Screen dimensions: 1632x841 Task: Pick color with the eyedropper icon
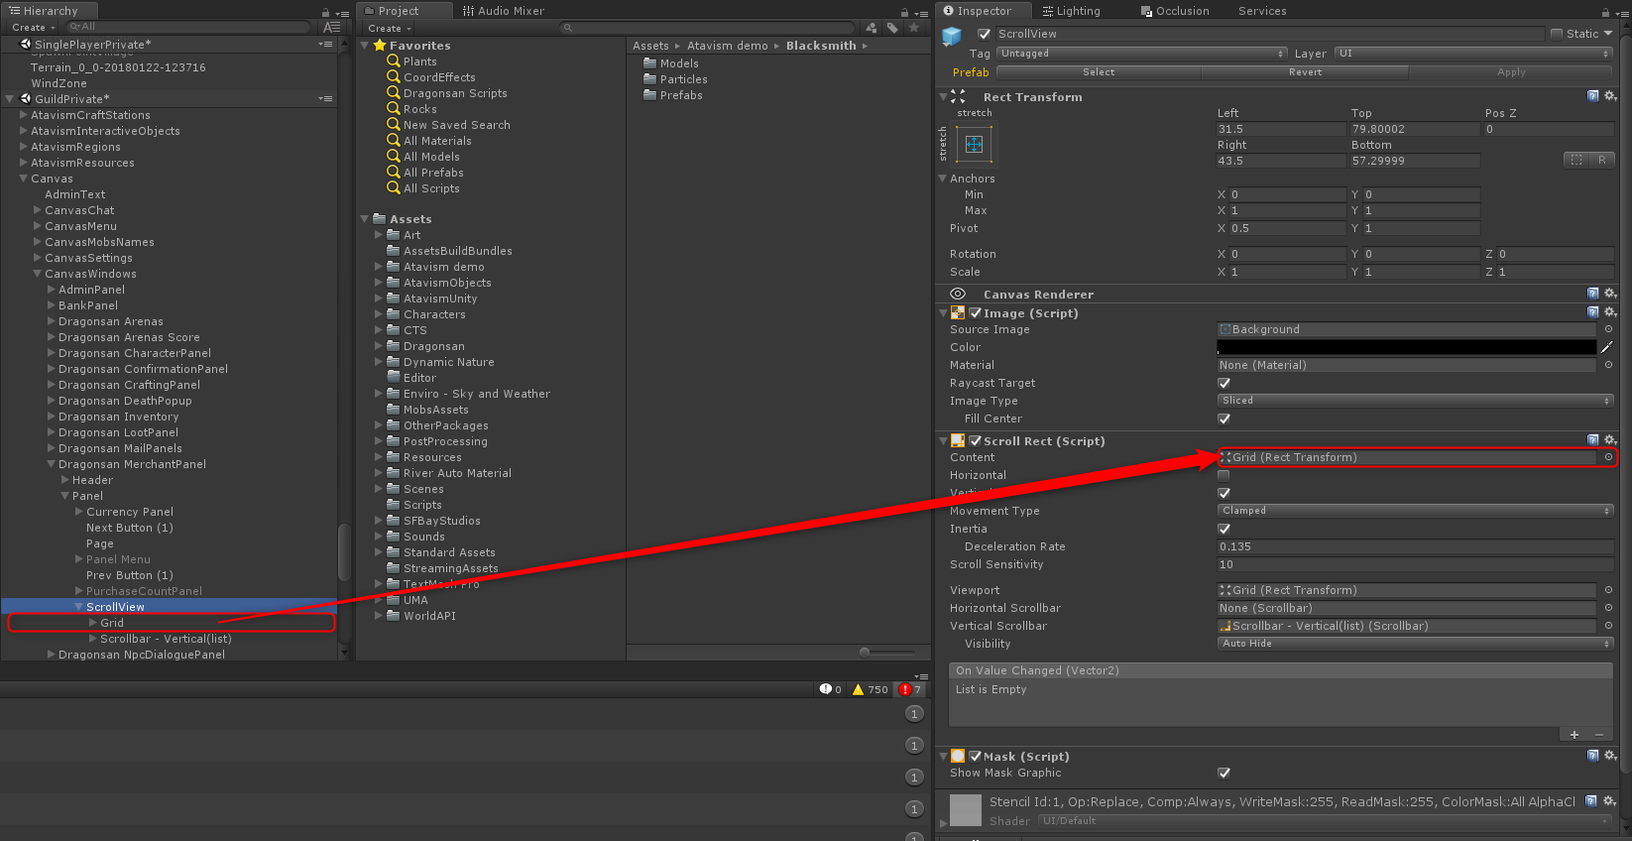point(1606,347)
